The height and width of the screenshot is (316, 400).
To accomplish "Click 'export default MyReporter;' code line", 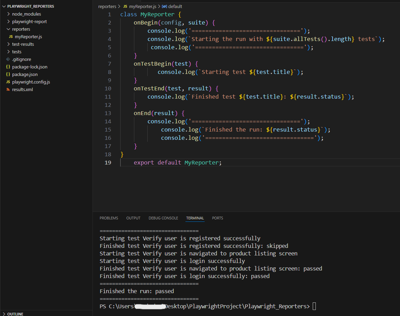I will tap(178, 163).
